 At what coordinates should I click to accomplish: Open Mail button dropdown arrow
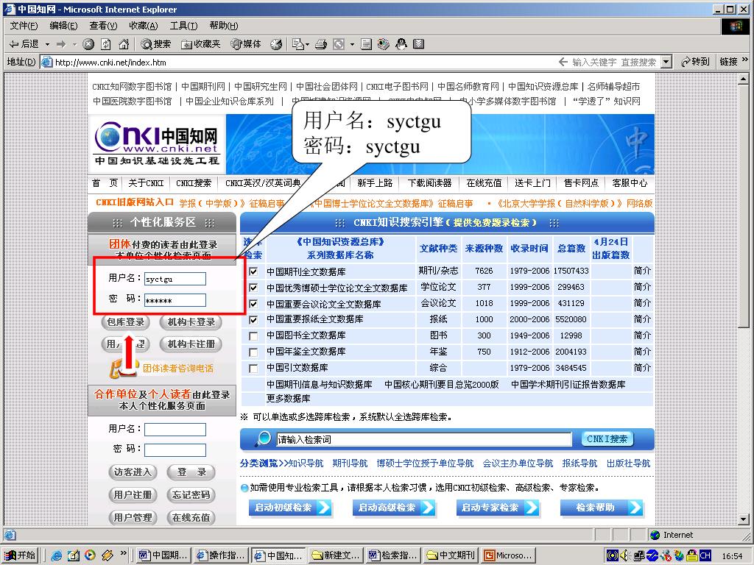pos(307,44)
